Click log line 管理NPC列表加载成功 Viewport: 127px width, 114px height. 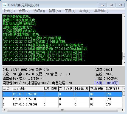(x=19, y=20)
